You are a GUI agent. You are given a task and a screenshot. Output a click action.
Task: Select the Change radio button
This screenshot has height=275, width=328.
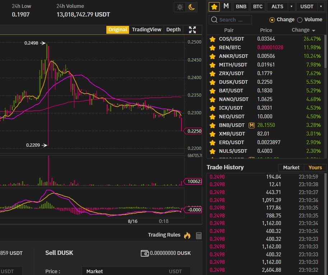[272, 20]
